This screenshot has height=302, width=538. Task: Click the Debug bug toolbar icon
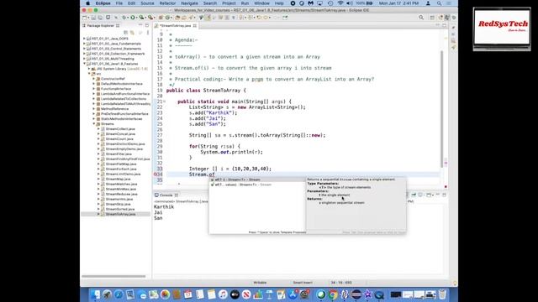click(124, 18)
